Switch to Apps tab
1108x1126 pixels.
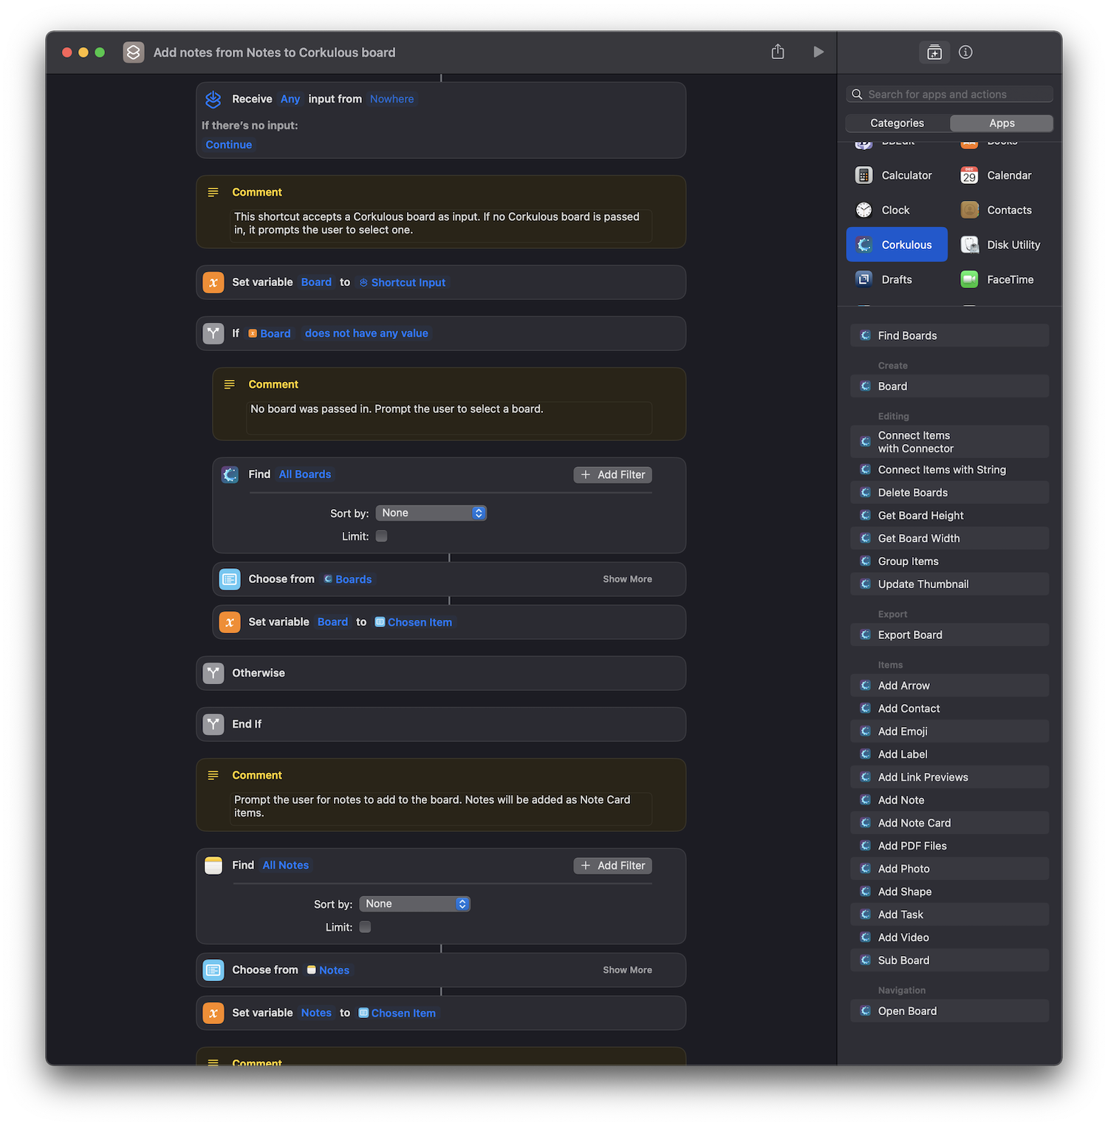pyautogui.click(x=1002, y=123)
